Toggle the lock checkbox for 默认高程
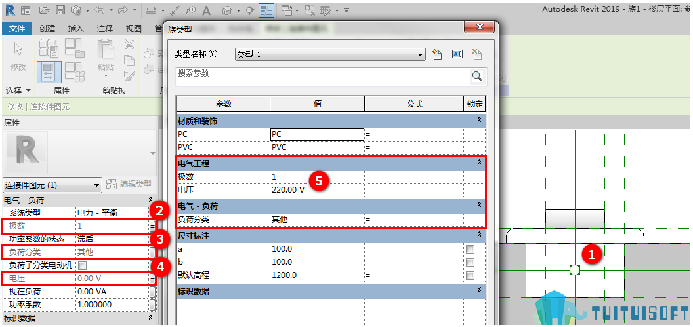Screen dimensions: 693x327 (x=471, y=276)
